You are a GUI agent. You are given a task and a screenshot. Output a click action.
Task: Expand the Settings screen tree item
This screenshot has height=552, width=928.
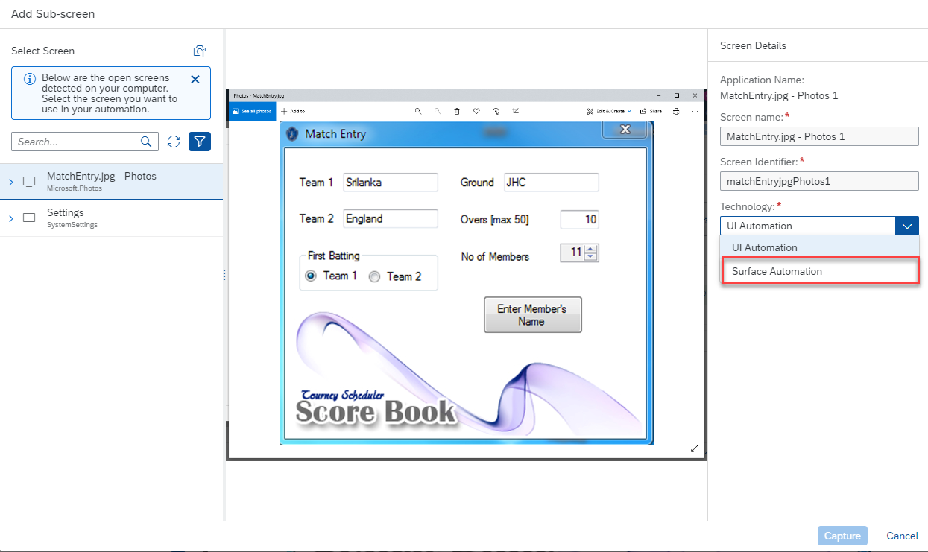tap(10, 218)
